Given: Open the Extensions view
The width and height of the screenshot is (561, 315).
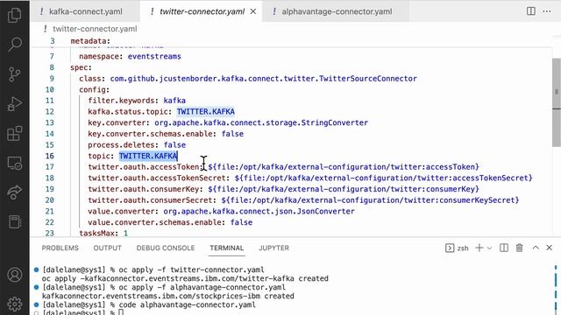Looking at the screenshot, I should coord(15,134).
